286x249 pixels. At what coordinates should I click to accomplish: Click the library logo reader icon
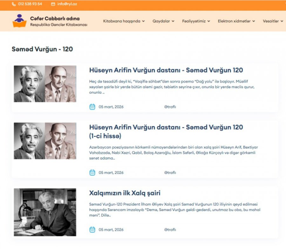tap(19, 21)
